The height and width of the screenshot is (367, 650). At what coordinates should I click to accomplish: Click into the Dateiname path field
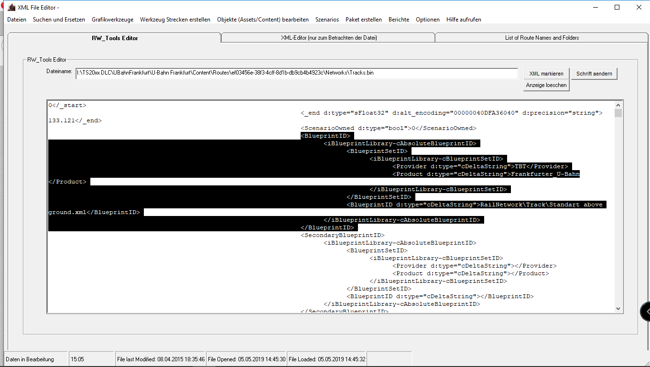(296, 74)
